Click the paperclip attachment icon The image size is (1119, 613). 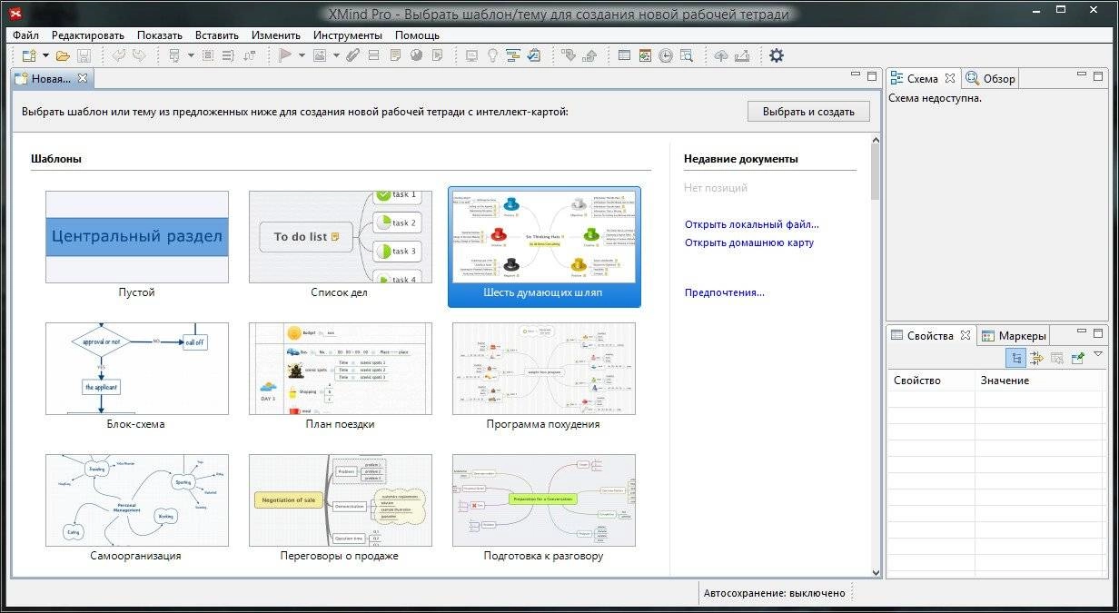click(352, 55)
